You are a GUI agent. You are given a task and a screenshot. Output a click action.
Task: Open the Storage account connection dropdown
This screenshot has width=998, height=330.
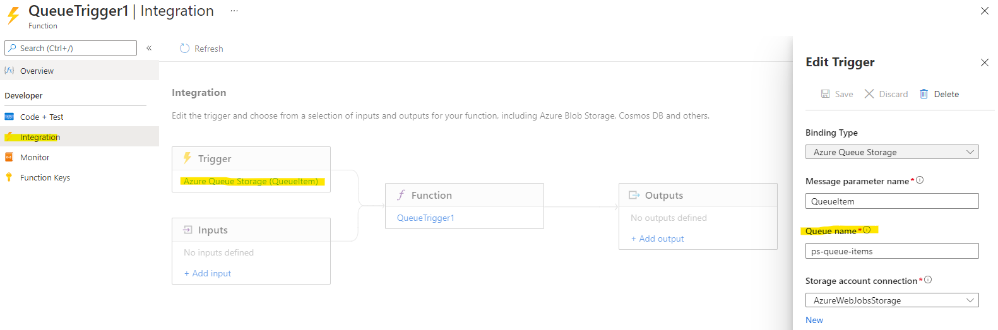point(892,300)
